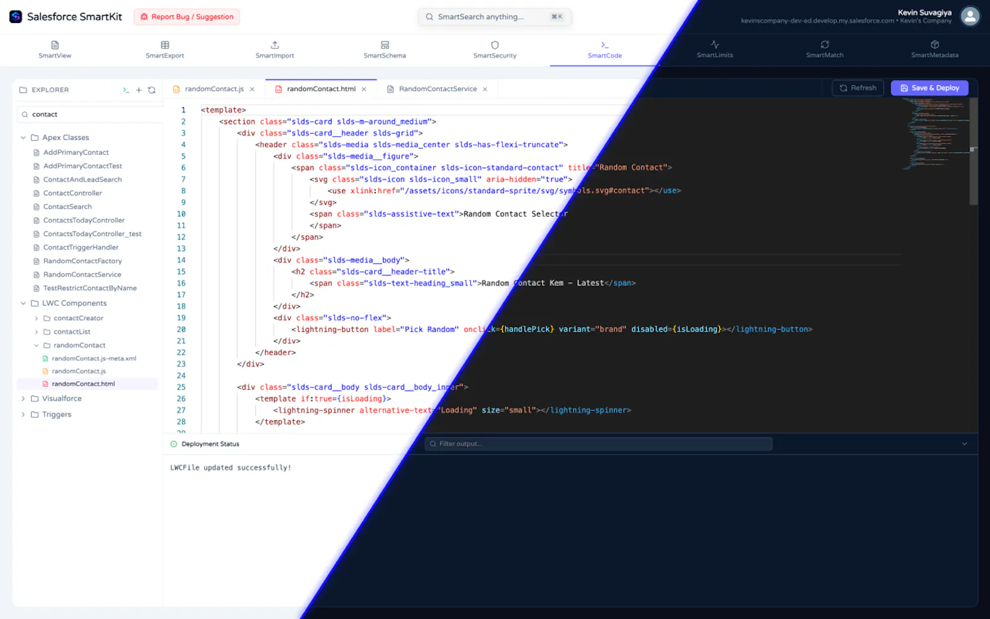Select the ContactSearch class

[x=67, y=207]
